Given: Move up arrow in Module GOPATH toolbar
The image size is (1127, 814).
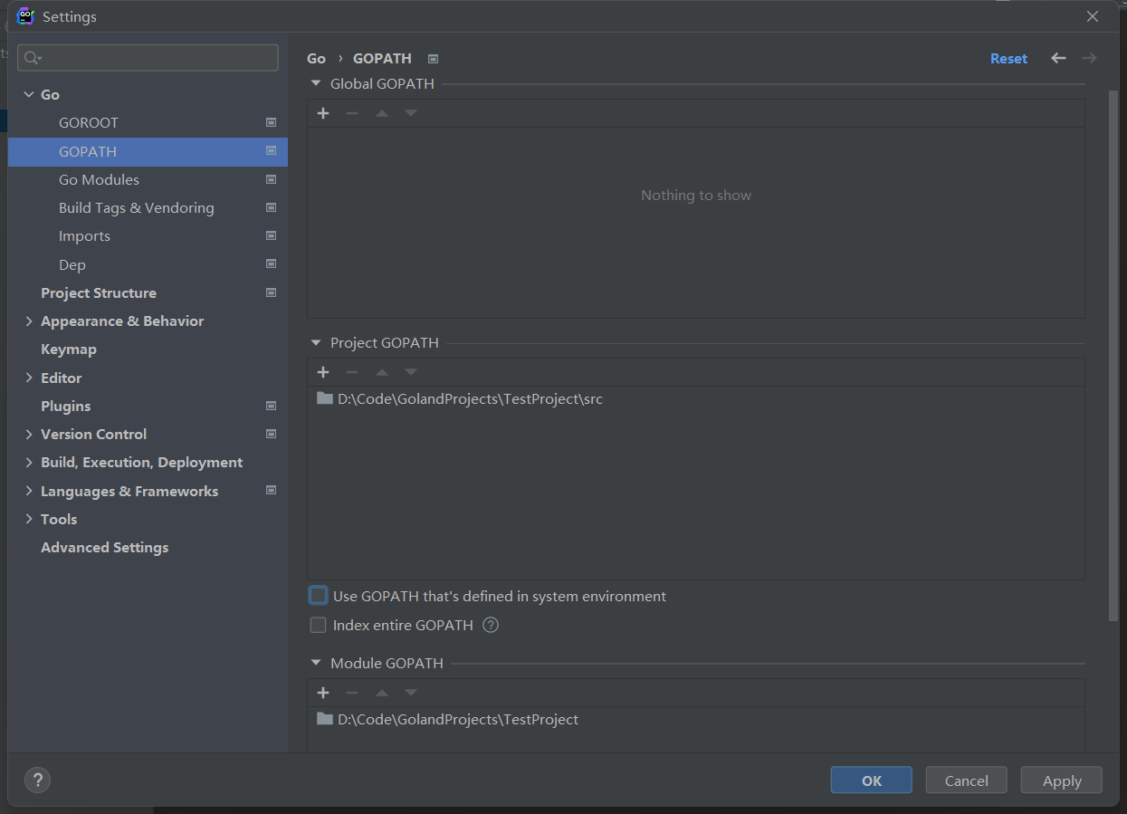Looking at the screenshot, I should [382, 693].
